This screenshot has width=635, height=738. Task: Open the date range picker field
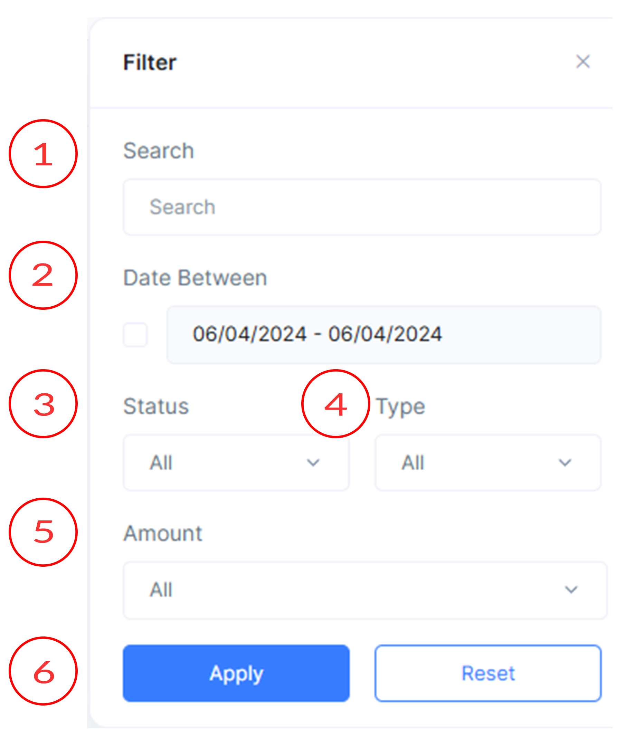(x=384, y=334)
